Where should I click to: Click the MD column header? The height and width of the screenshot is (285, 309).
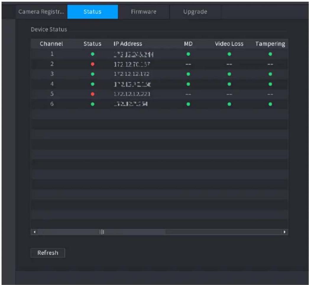[188, 44]
